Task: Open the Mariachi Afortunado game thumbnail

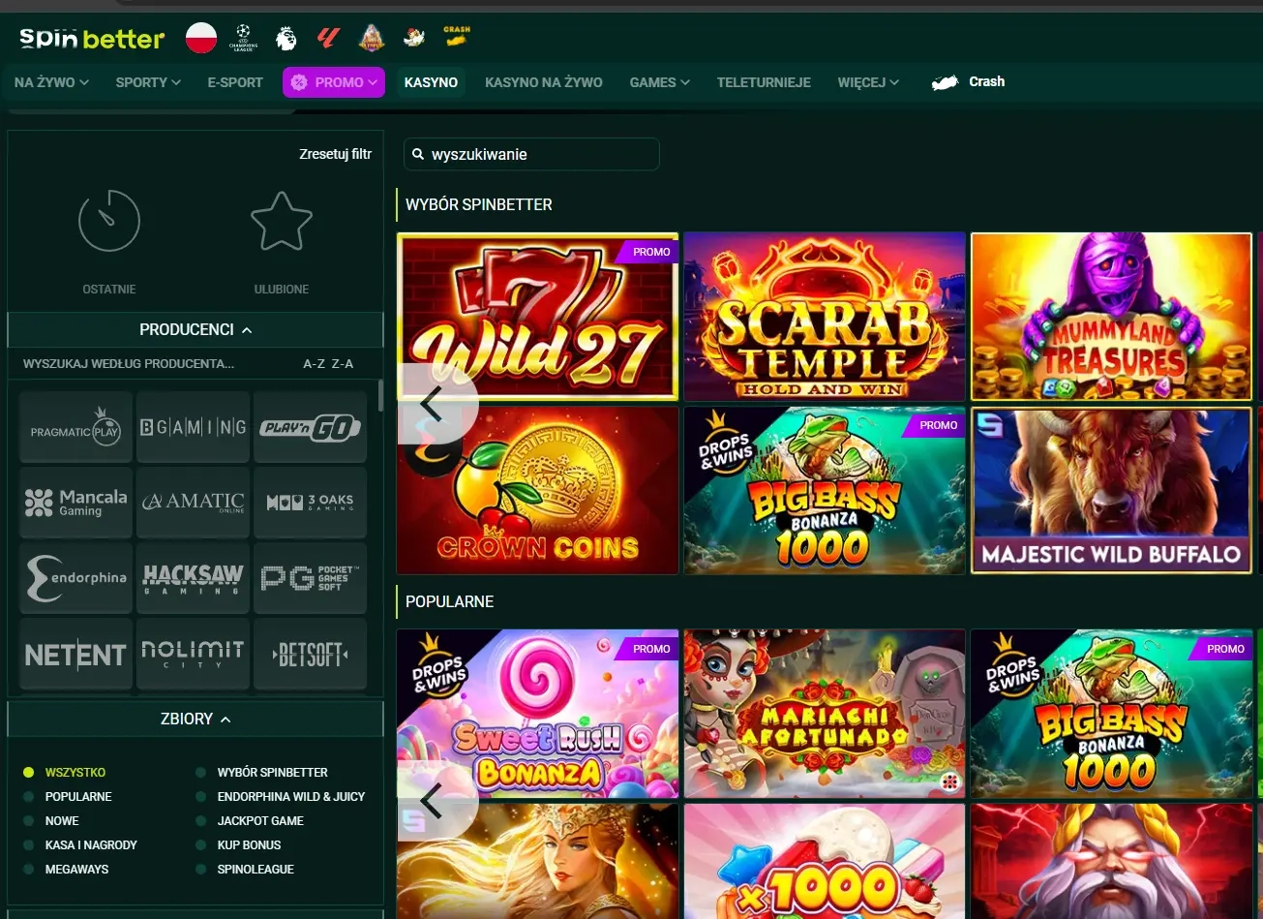Action: [825, 714]
